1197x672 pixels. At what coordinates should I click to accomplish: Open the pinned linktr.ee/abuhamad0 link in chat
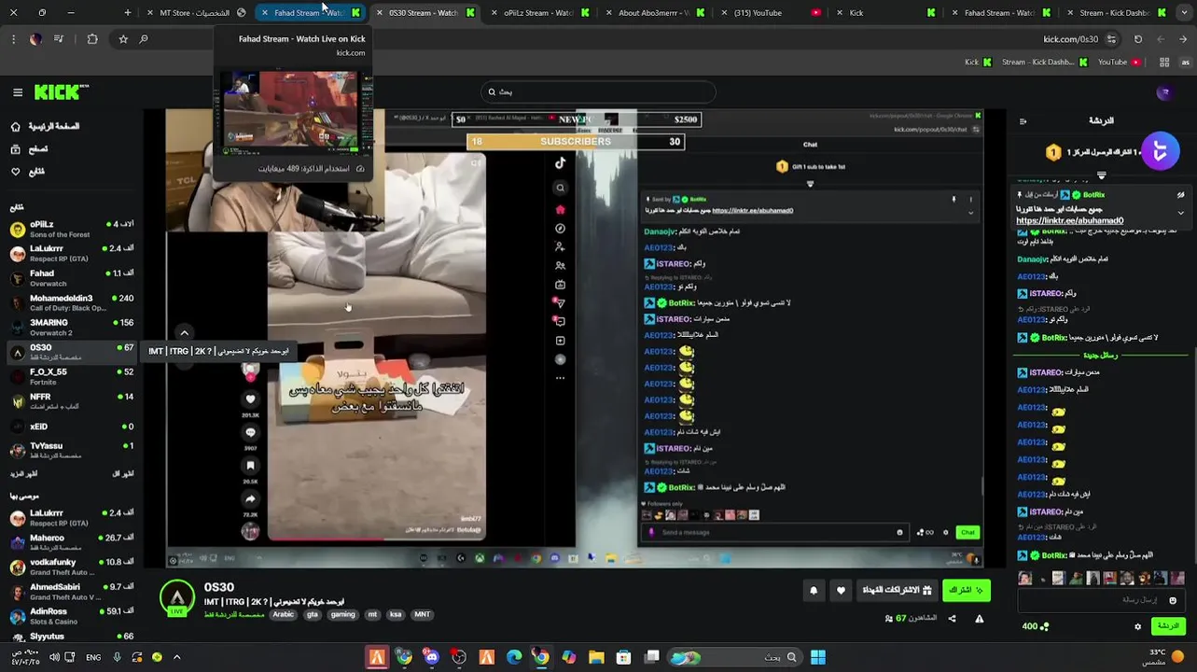pyautogui.click(x=1069, y=221)
